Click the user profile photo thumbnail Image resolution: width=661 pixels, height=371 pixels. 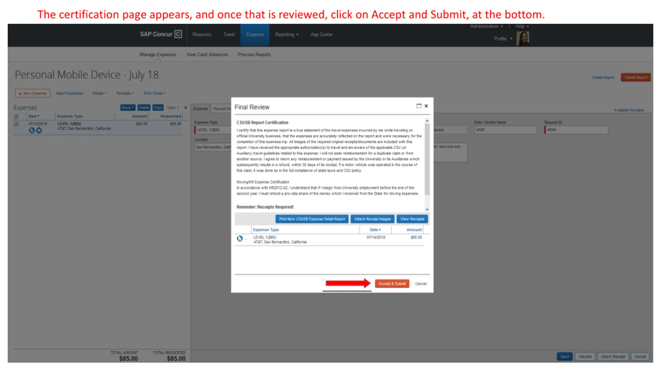coord(523,38)
